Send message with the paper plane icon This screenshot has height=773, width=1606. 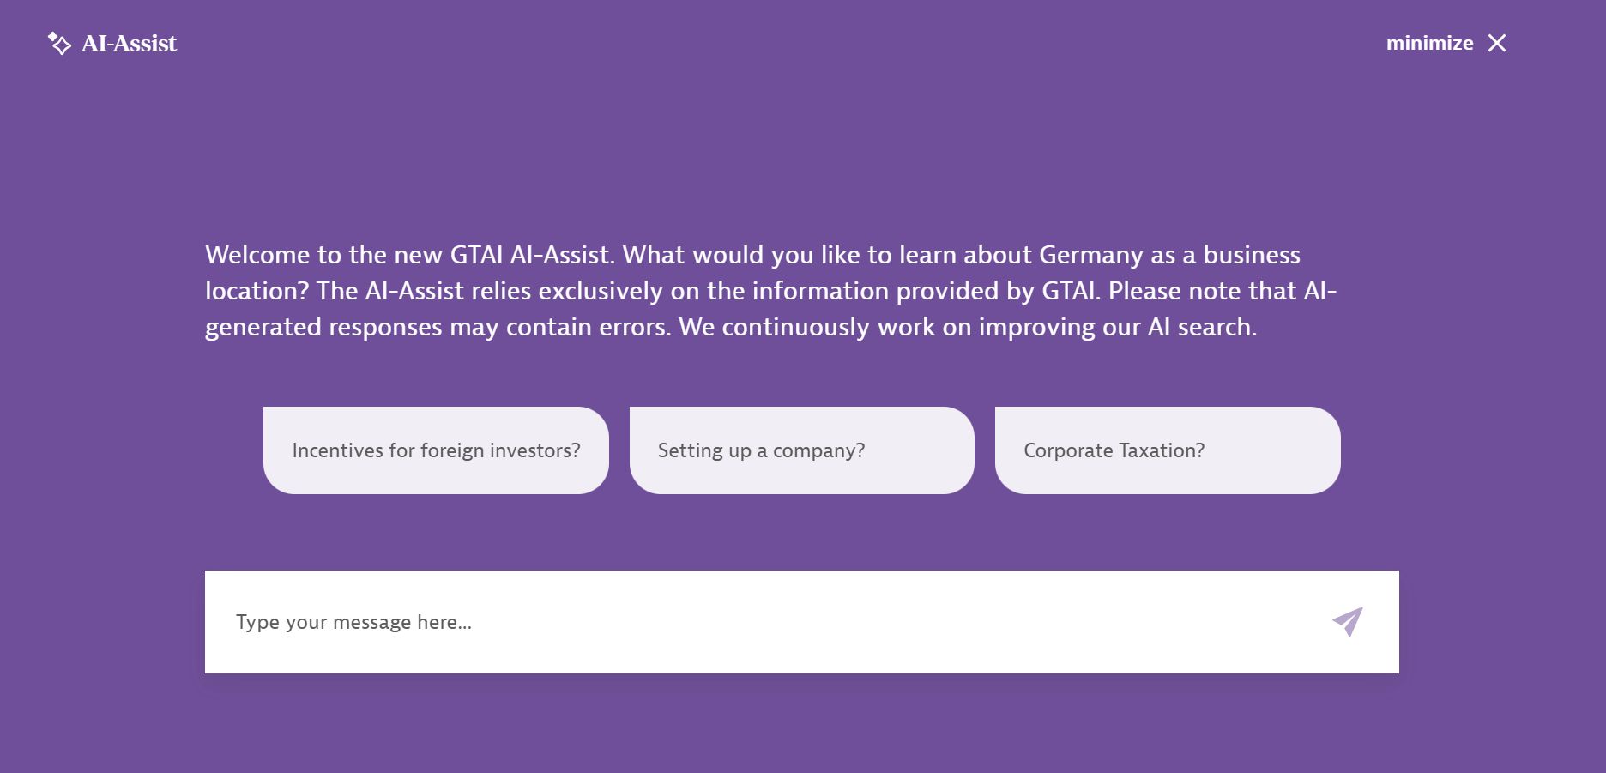[x=1348, y=622]
